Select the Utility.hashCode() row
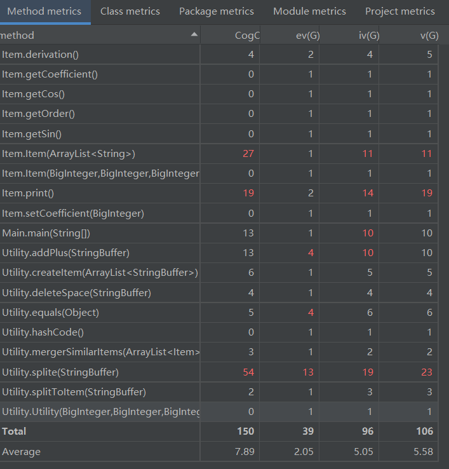 point(219,332)
